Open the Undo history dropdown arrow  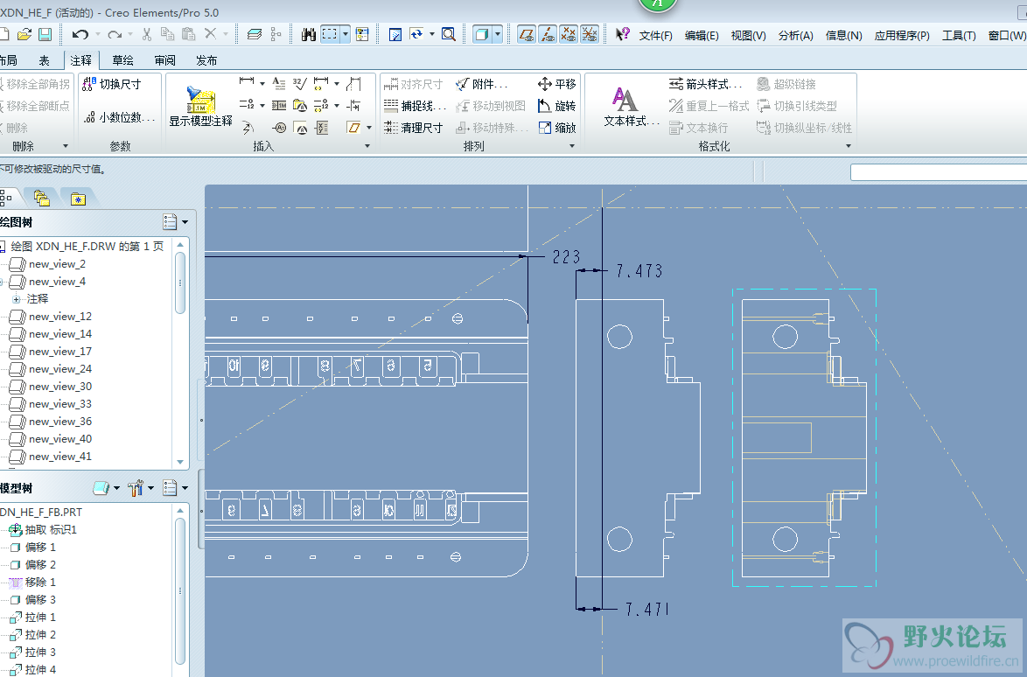[98, 34]
